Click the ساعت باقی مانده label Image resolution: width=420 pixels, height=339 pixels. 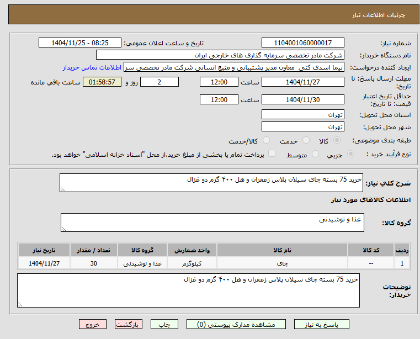click(55, 82)
